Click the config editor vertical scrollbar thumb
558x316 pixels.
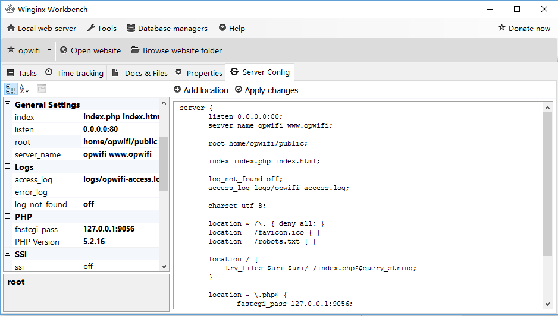tap(547, 184)
